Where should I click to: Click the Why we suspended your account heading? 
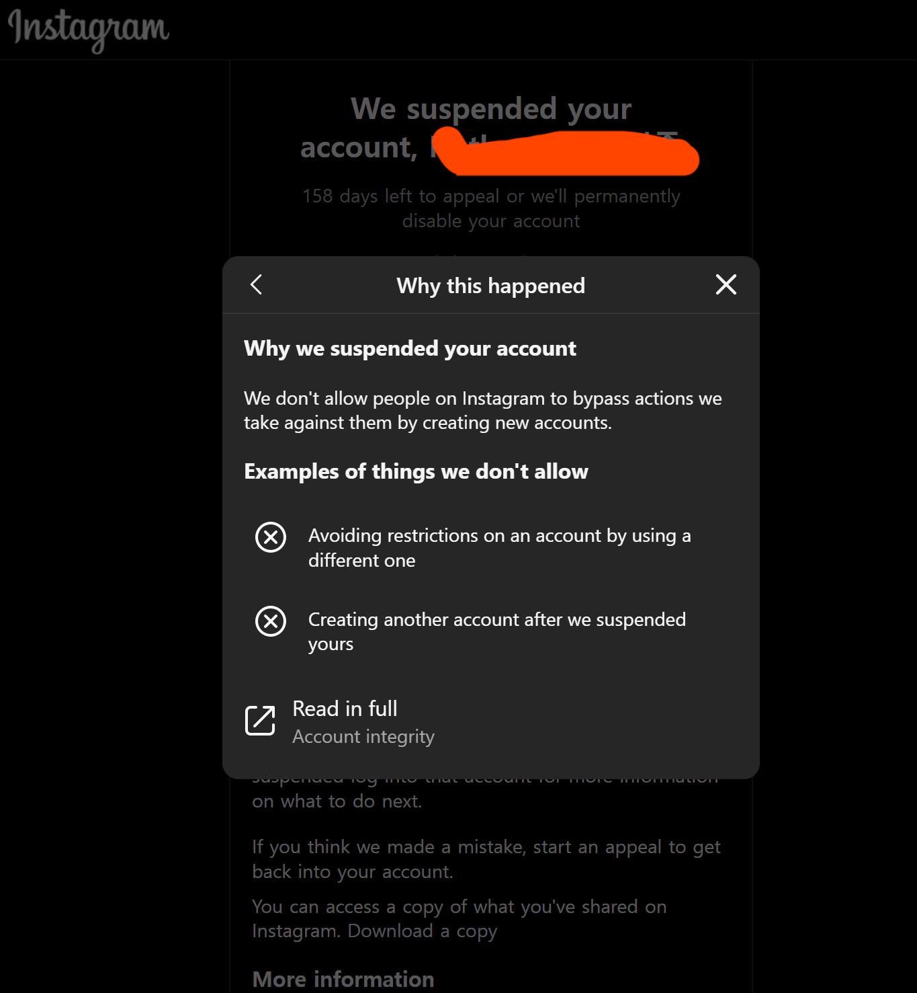[410, 348]
